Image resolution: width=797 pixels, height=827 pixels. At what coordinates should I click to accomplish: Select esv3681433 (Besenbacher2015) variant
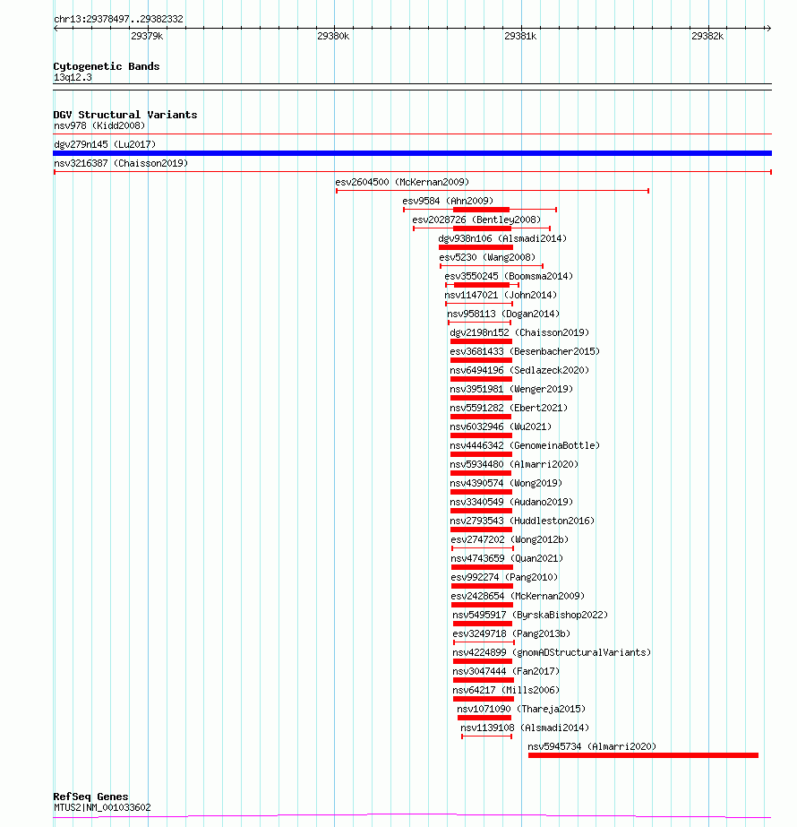tap(525, 351)
